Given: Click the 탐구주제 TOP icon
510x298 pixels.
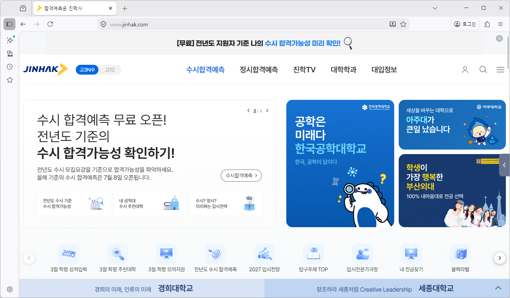Looking at the screenshot, I should (x=313, y=254).
